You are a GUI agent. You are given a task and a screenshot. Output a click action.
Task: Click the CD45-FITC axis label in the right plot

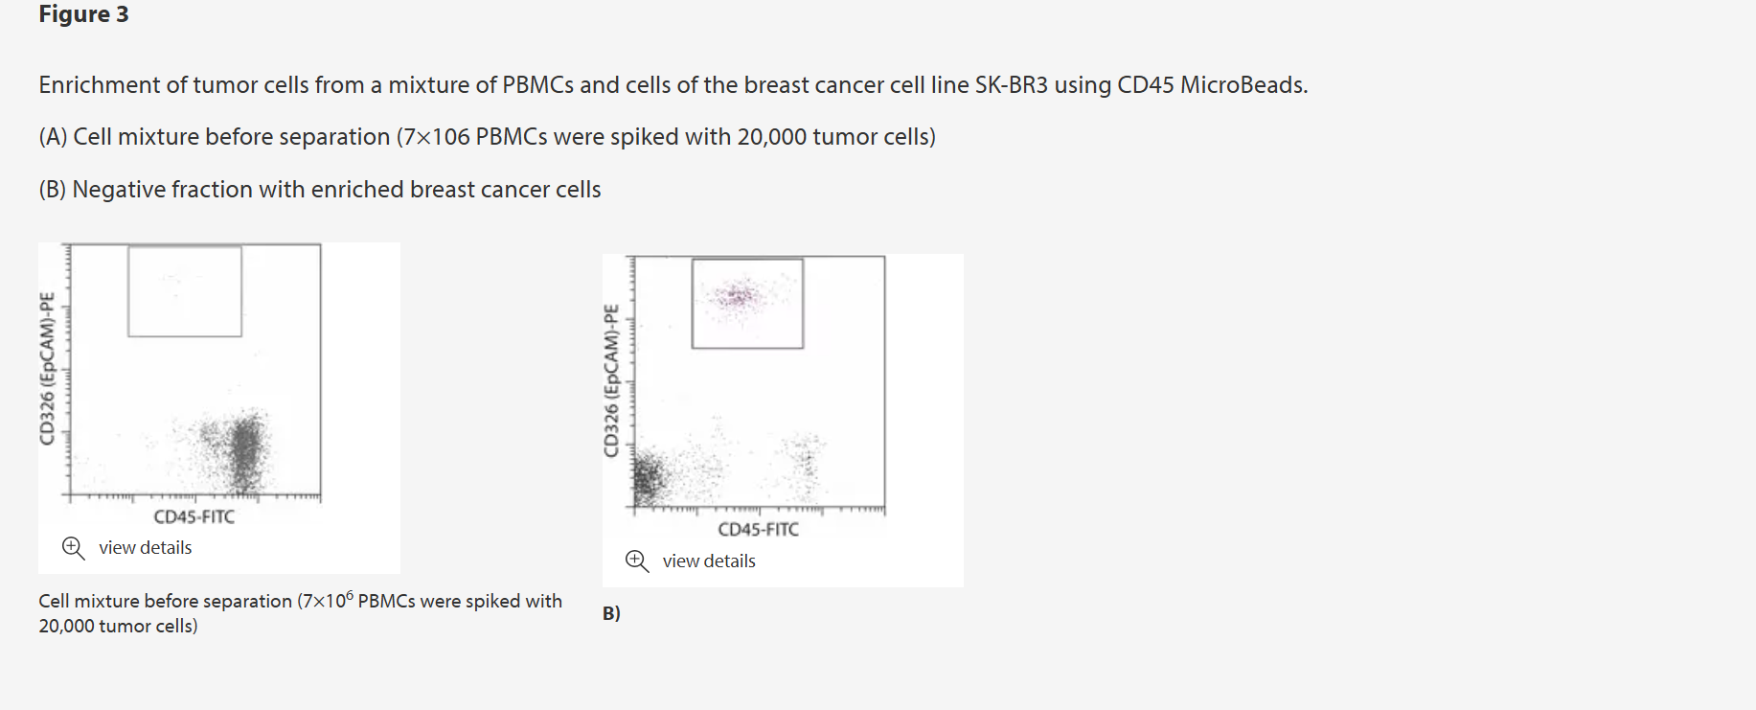(758, 529)
